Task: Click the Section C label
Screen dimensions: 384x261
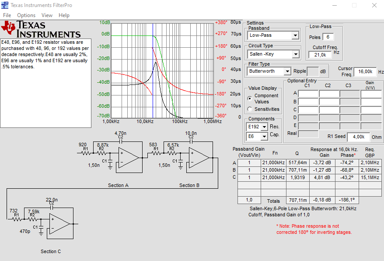Action: pos(50,251)
